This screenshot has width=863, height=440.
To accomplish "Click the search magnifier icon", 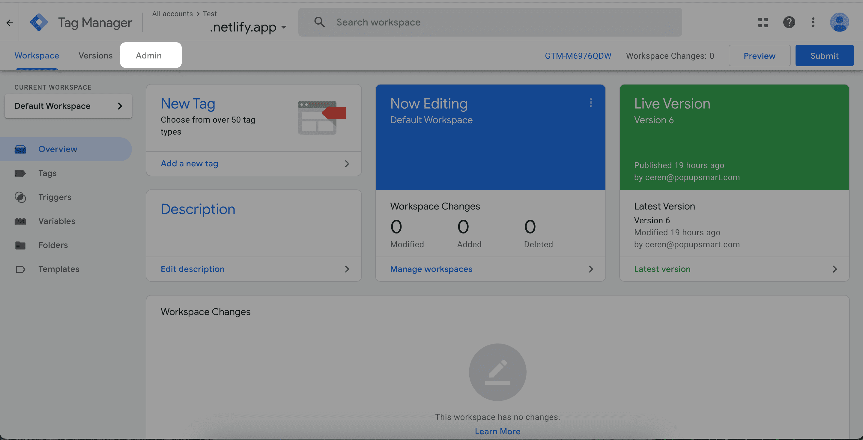I will point(319,22).
